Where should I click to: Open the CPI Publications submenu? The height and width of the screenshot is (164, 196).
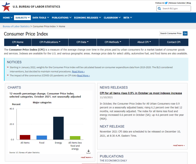point(50,42)
